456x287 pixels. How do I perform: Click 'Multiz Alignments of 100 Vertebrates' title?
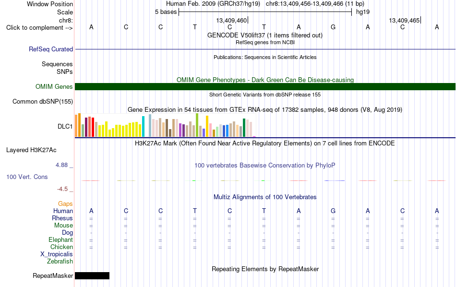(265, 197)
